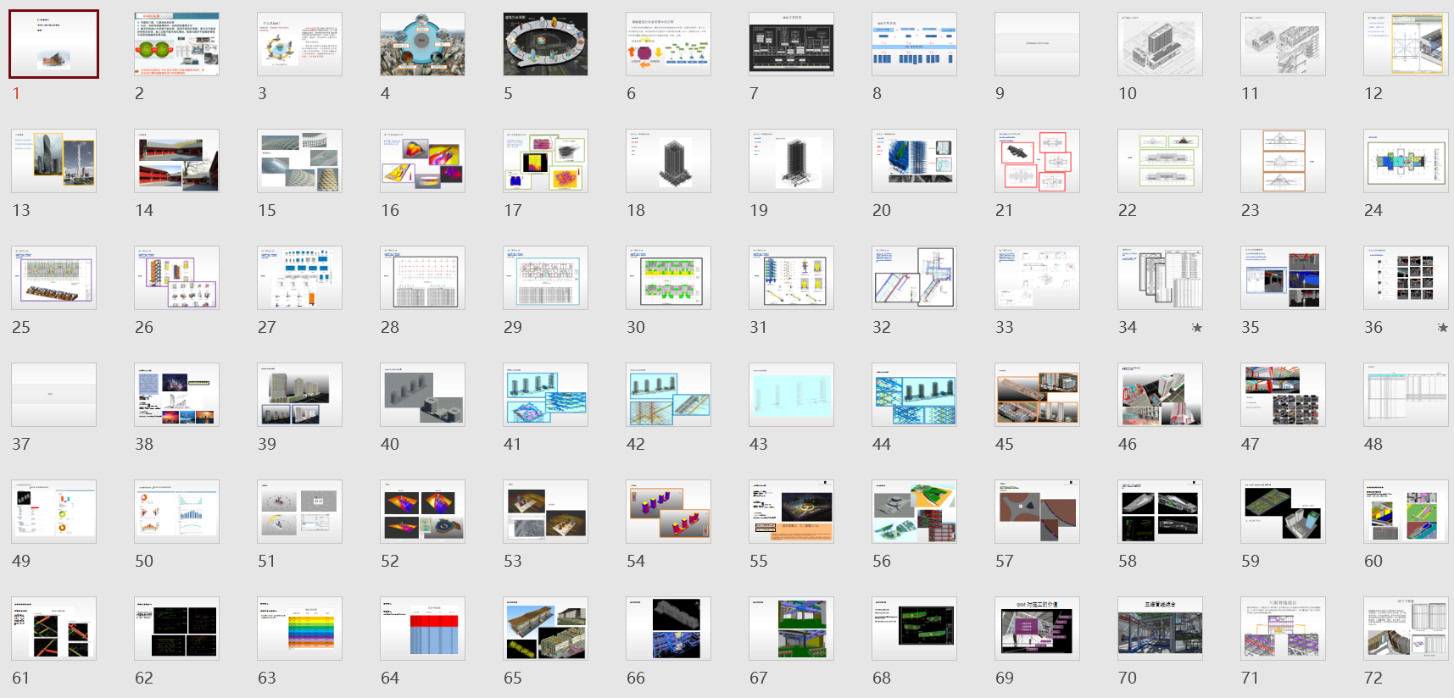The image size is (1454, 698).
Task: Select slide 14 with the red building photos
Action: click(x=176, y=161)
